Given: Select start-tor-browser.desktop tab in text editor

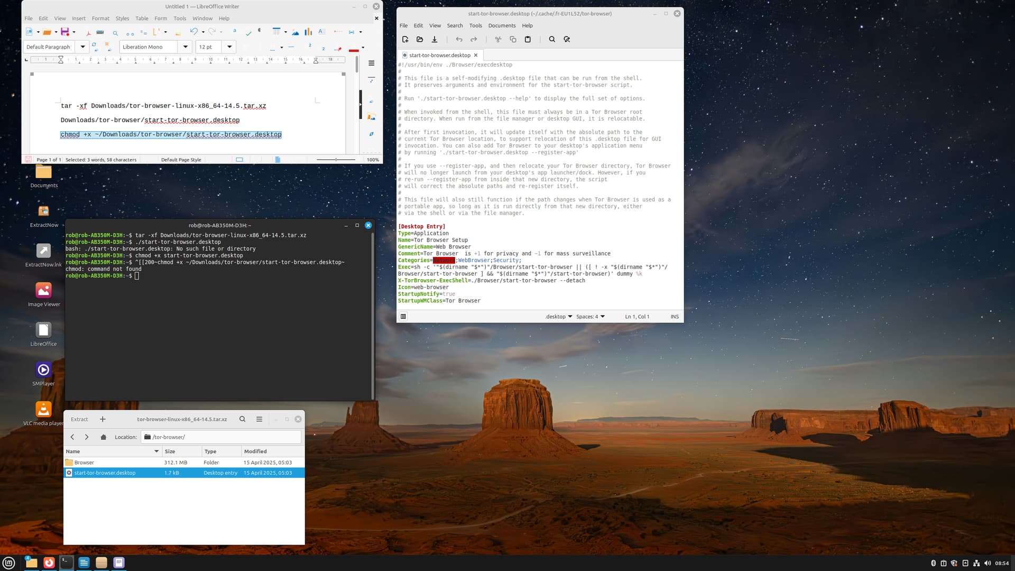Looking at the screenshot, I should point(439,55).
